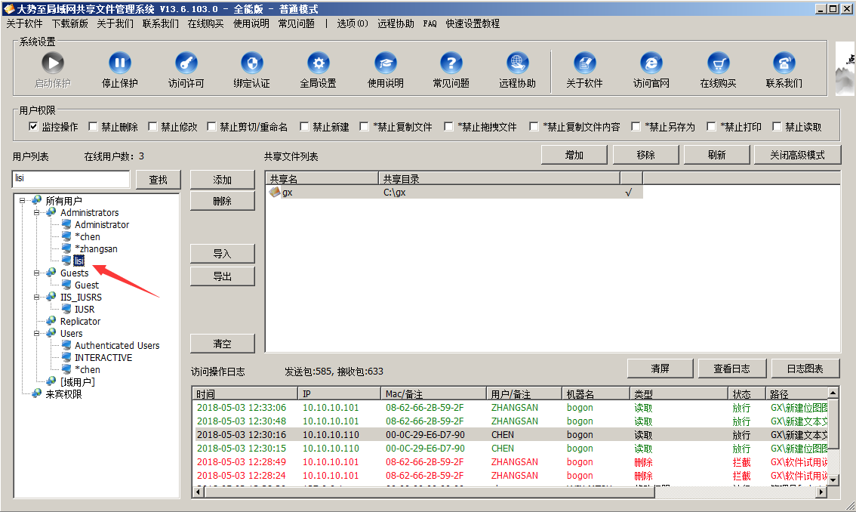The height and width of the screenshot is (512, 856).
Task: Collapse the Administrators tree group
Action: point(36,213)
